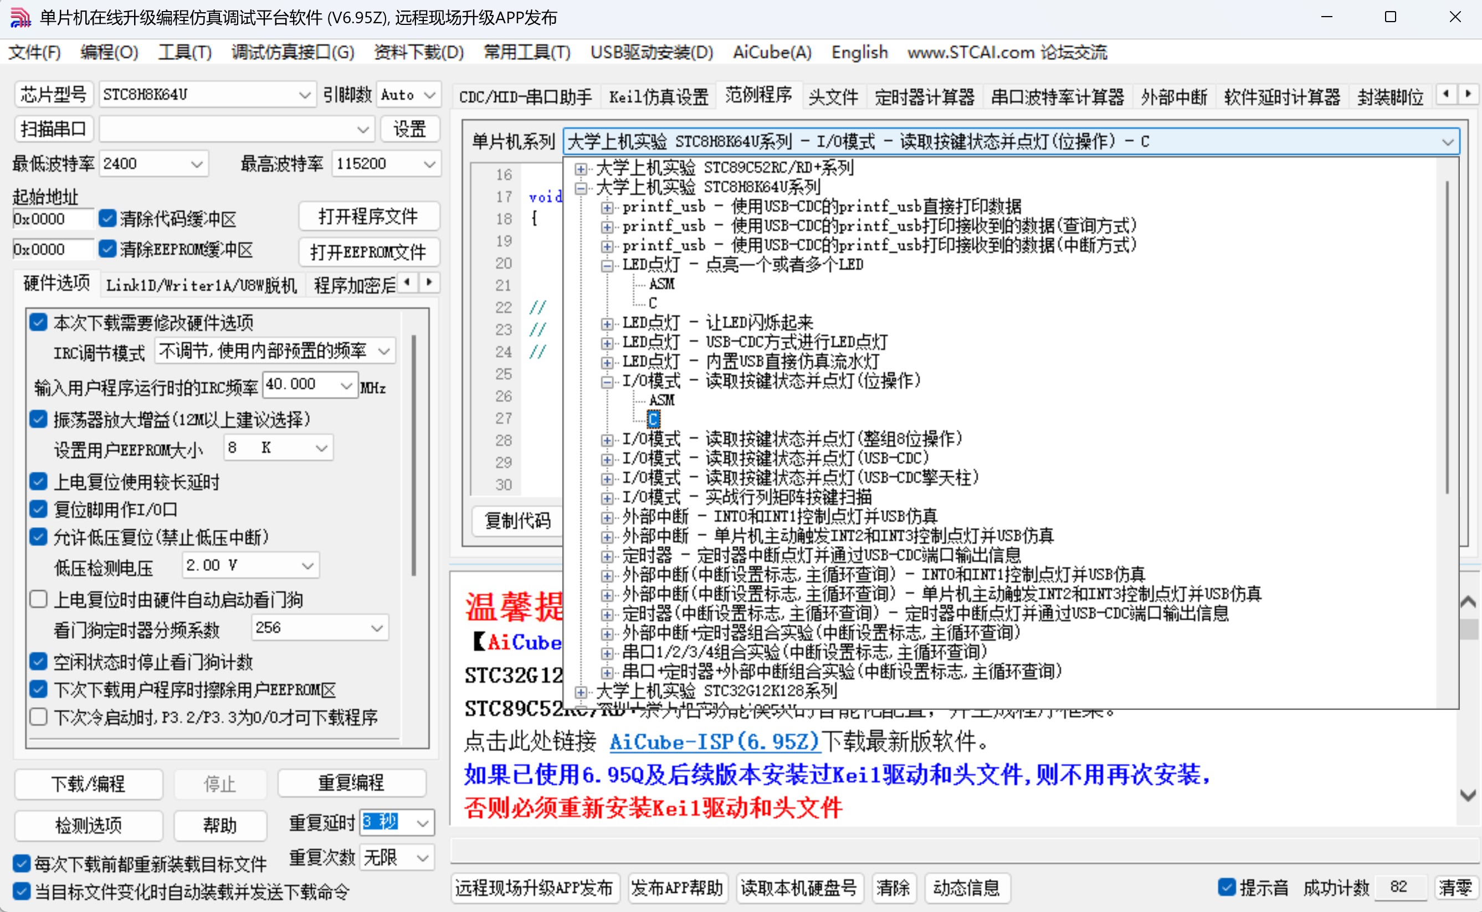
Task: Toggle 复位脚用作I/O口 checkbox
Action: (x=39, y=509)
